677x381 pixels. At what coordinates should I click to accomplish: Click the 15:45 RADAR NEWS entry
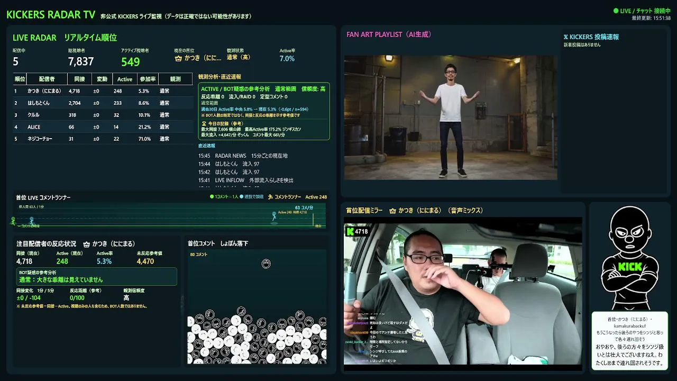(243, 156)
